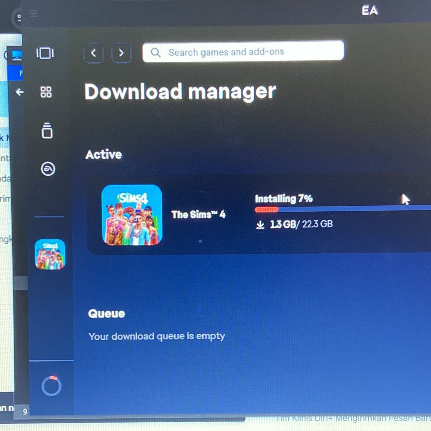Go back with the left arrow button

click(93, 53)
